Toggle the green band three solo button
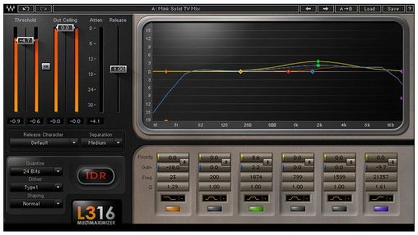This screenshot has width=418, height=235. coord(256,209)
